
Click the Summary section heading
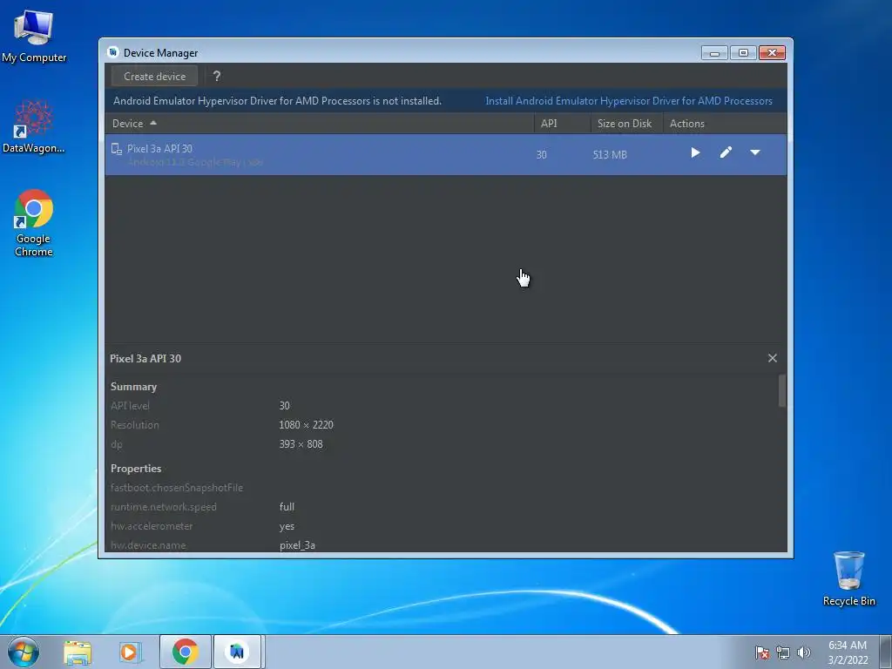click(x=133, y=386)
